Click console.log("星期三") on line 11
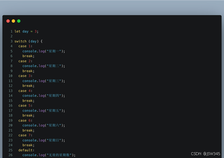224x158 pixels. 44,81
